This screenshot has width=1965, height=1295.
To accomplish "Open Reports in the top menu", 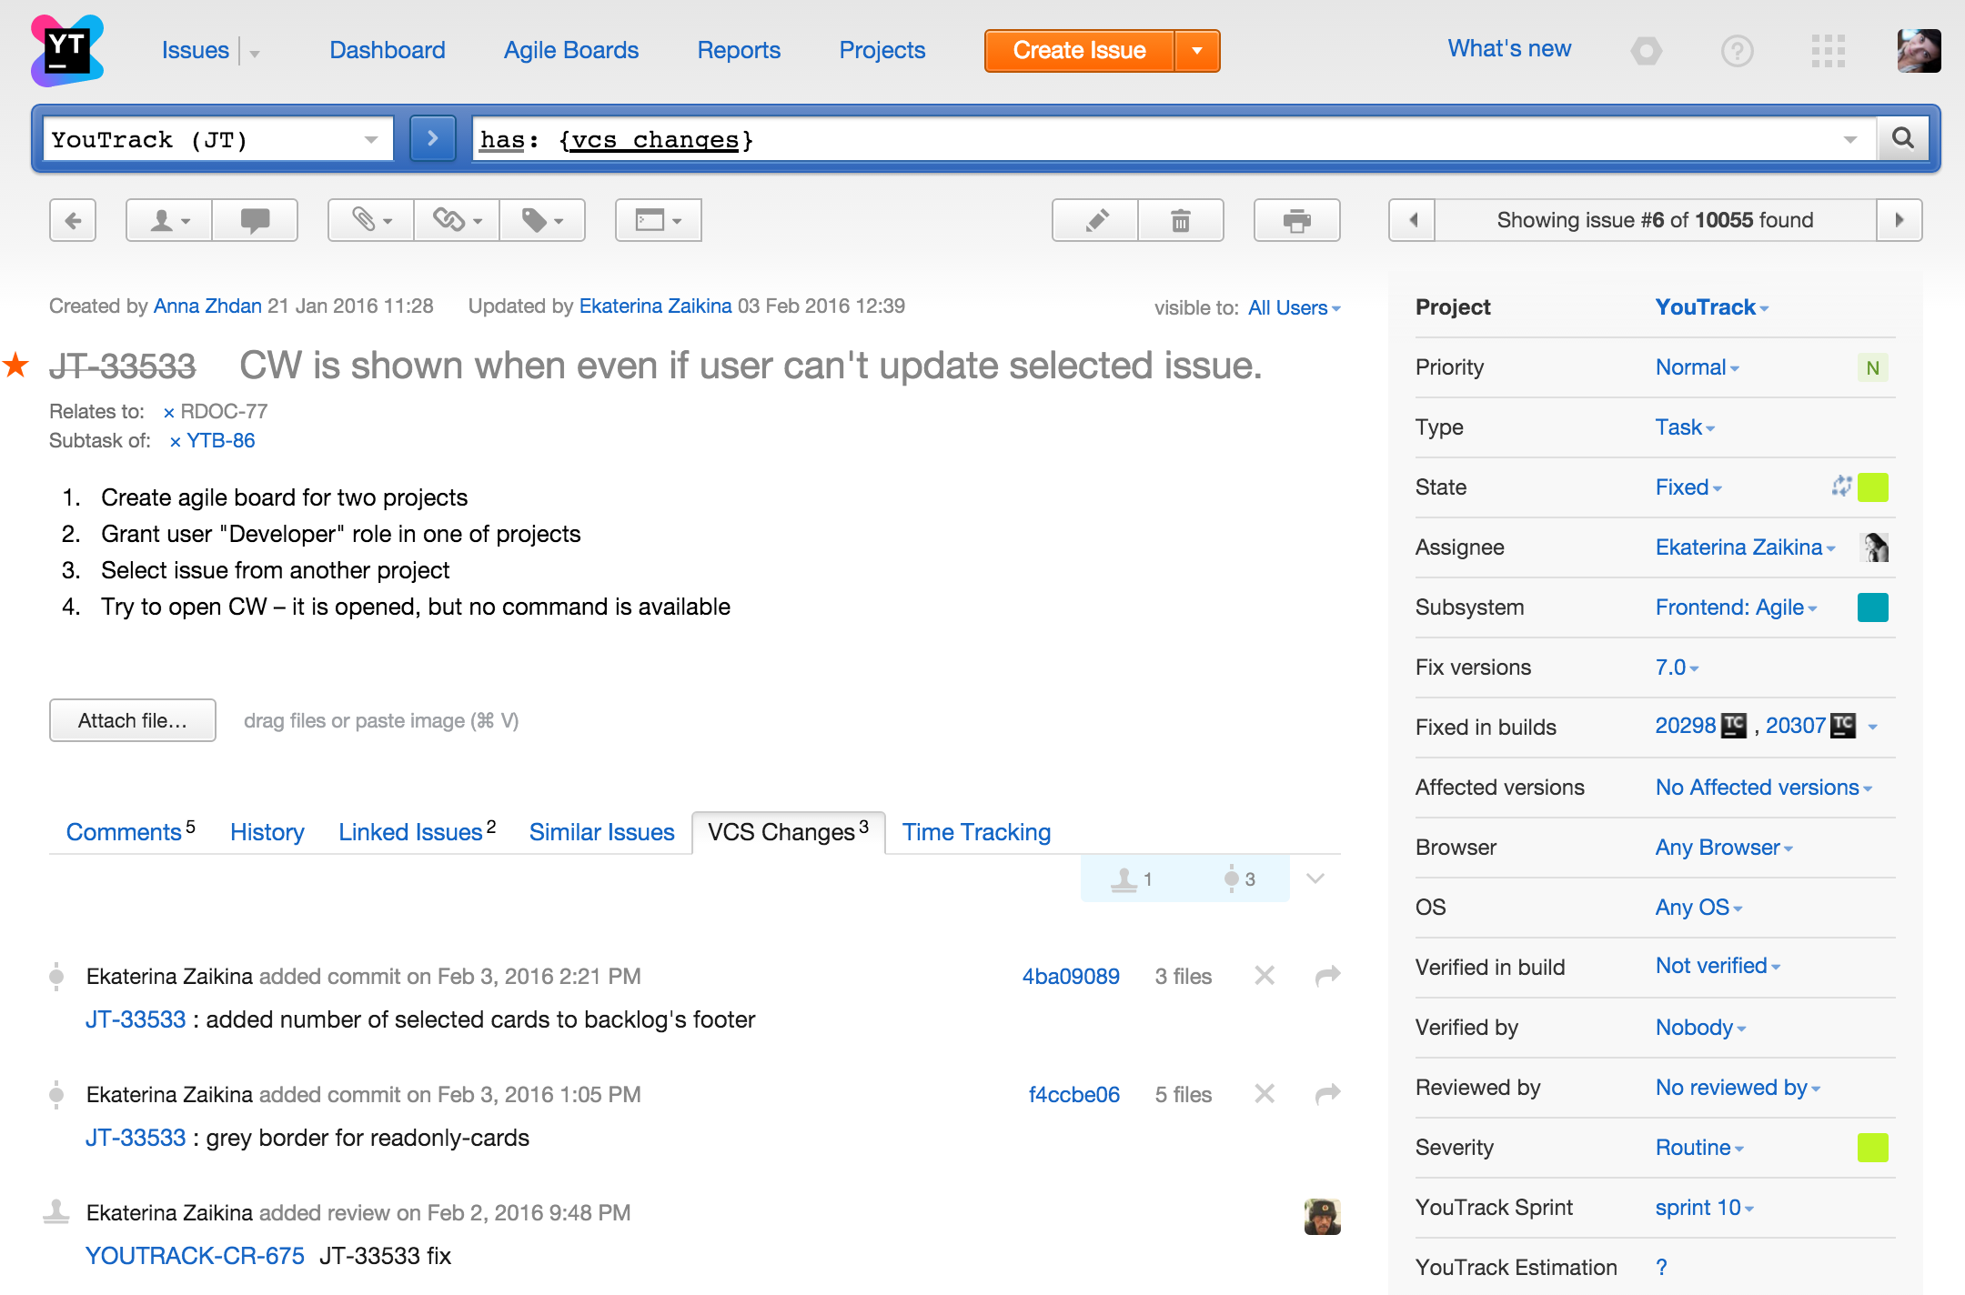I will click(x=739, y=50).
